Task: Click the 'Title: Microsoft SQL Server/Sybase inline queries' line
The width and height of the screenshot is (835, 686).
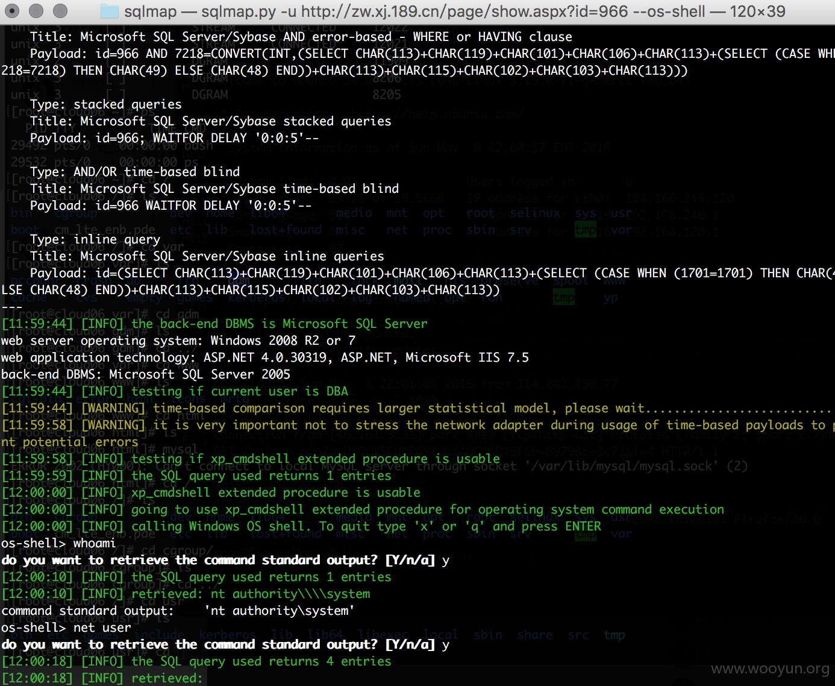Action: click(207, 256)
